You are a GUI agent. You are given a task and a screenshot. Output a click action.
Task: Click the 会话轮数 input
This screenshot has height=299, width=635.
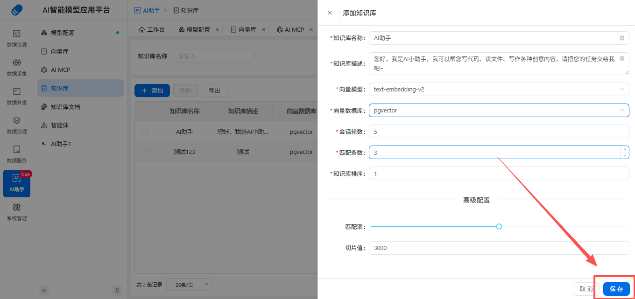click(x=499, y=132)
